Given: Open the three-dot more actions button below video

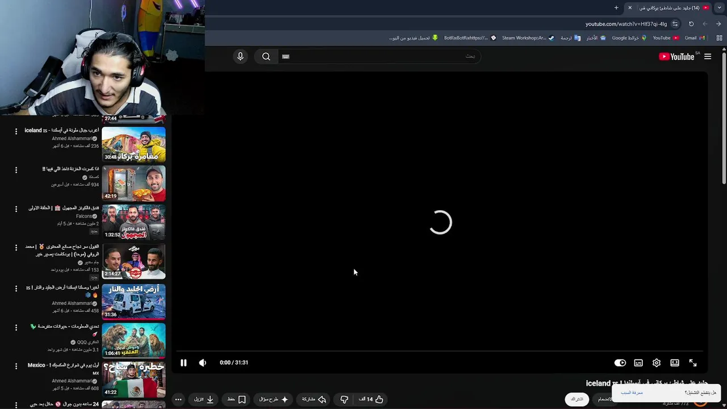Looking at the screenshot, I should 178,399.
